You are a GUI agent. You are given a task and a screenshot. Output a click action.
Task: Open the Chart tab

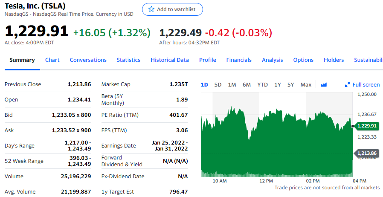click(52, 60)
